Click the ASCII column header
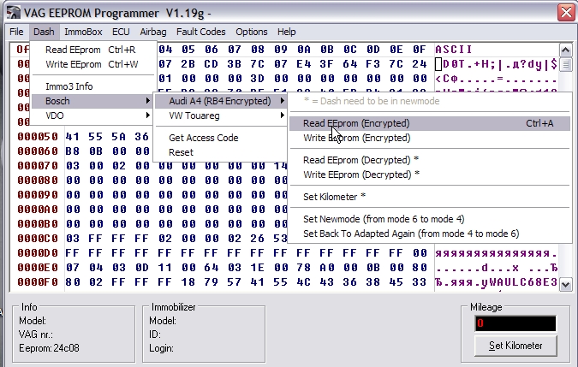 pos(453,50)
